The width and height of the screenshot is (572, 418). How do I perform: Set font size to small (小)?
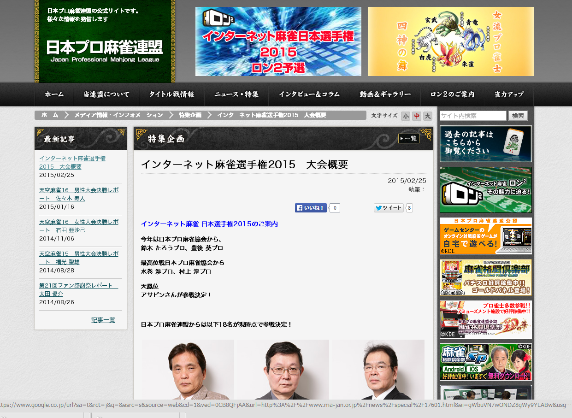(405, 116)
